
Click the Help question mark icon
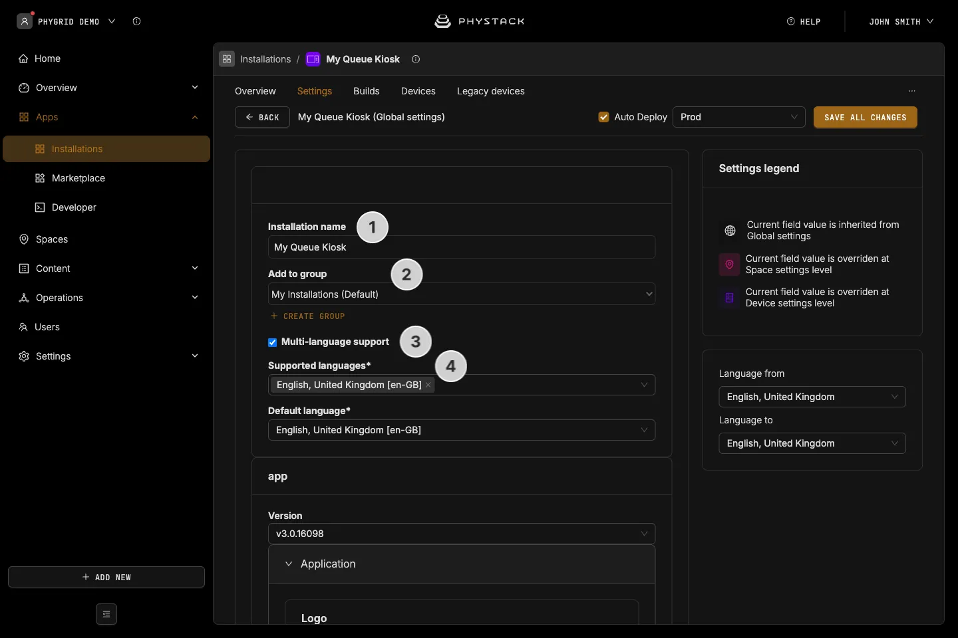click(x=791, y=21)
